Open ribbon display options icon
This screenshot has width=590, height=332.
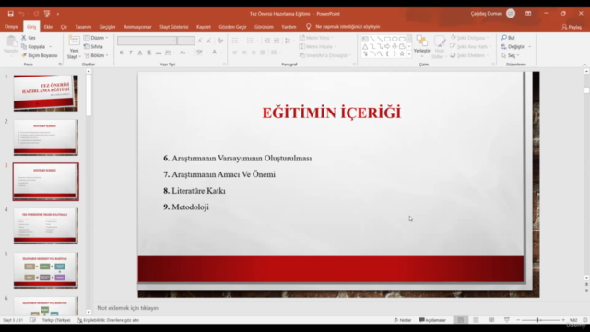click(528, 14)
